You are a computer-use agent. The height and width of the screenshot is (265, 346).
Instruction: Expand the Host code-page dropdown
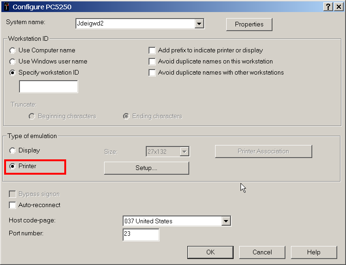[x=226, y=221]
